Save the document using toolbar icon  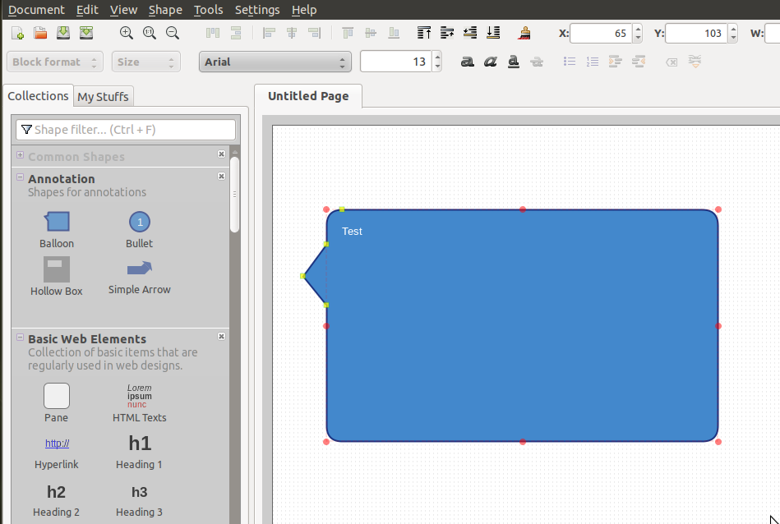coord(63,33)
